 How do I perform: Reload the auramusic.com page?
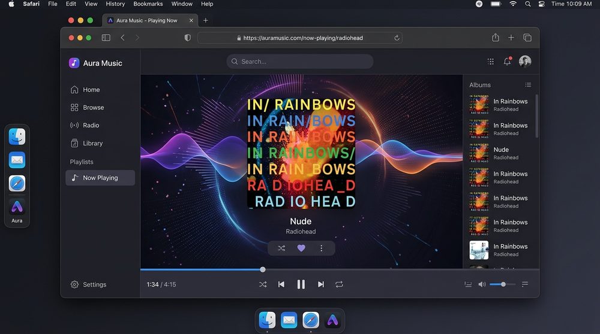tap(397, 38)
